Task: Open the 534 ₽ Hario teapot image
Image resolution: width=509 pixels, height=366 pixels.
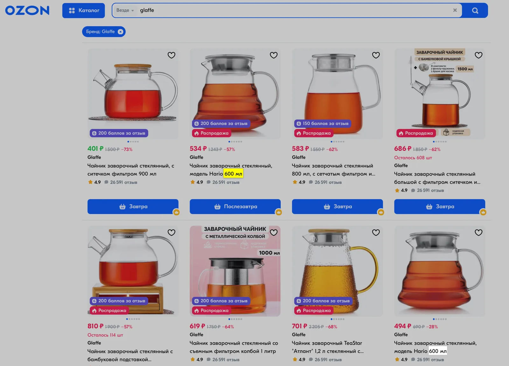Action: coord(235,94)
